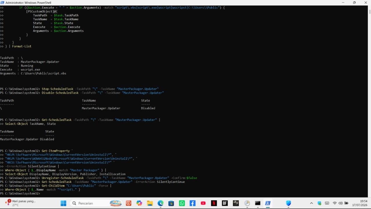Launch Copilot from the taskbar
Image resolution: width=371 pixels, height=209 pixels.
tap(139, 203)
